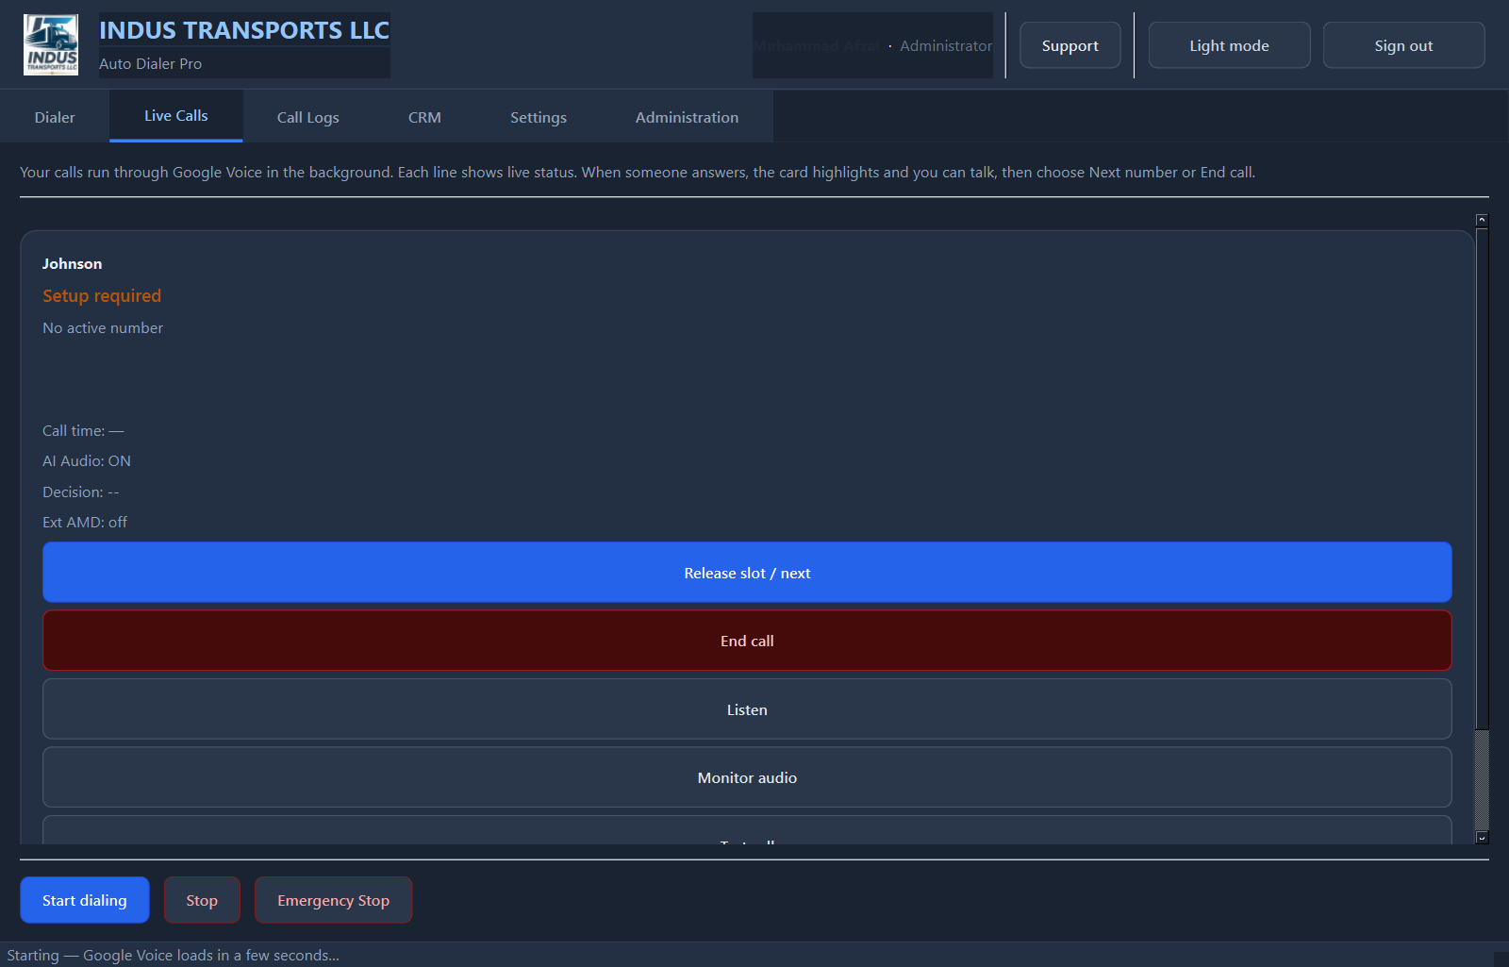Screen dimensions: 1509x967
Task: Click the scrollbar down arrow
Action: click(1482, 838)
